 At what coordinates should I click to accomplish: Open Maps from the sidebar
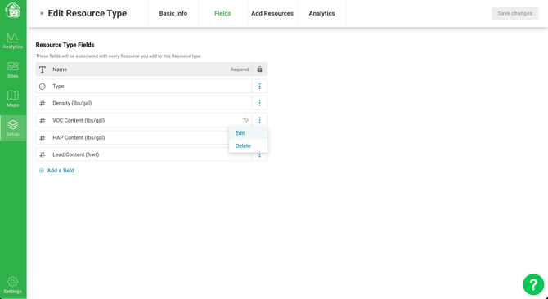click(13, 99)
